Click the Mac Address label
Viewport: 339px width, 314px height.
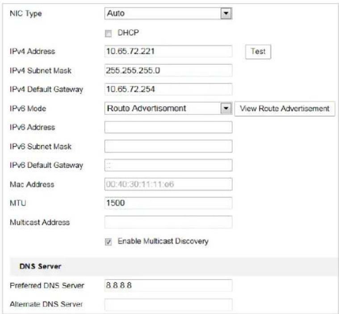click(32, 184)
